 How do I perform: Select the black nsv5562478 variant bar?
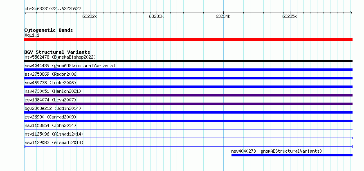[188, 61]
